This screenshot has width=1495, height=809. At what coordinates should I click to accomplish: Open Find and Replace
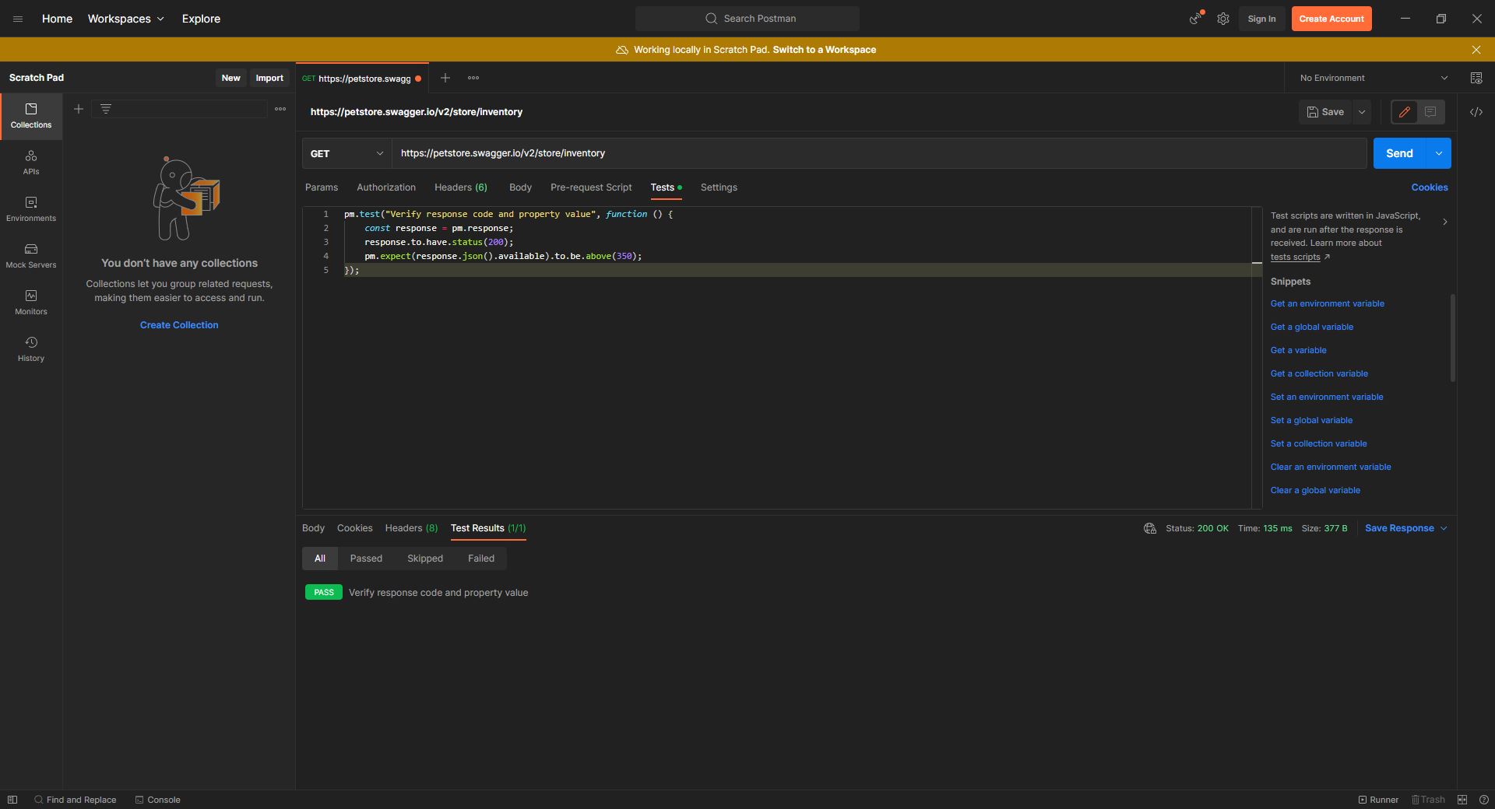point(76,800)
